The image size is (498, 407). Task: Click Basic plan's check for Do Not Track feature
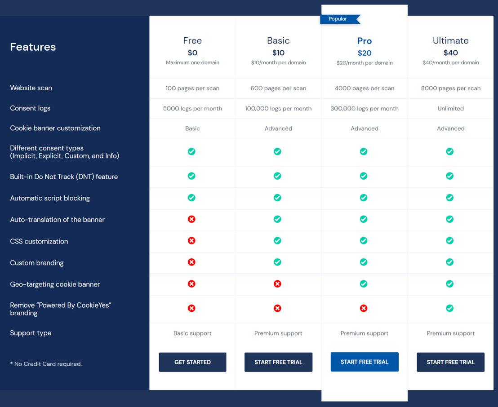point(278,176)
